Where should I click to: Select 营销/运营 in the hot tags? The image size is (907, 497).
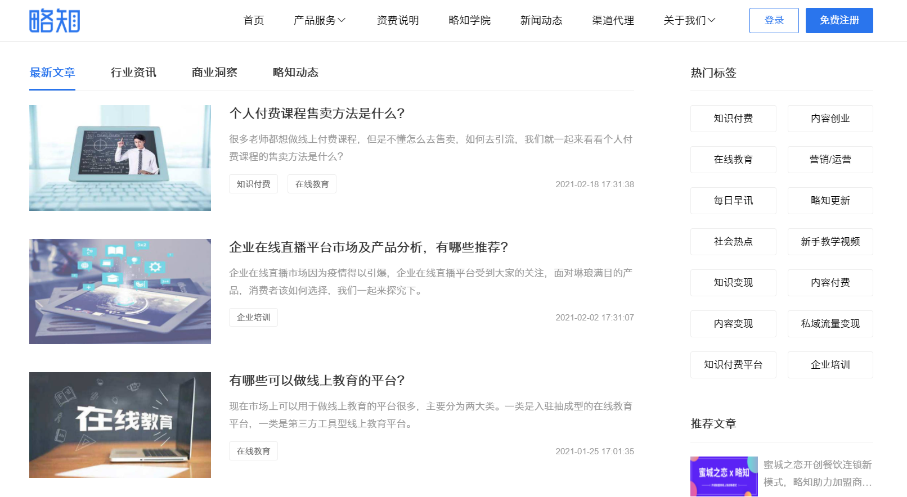(x=830, y=160)
